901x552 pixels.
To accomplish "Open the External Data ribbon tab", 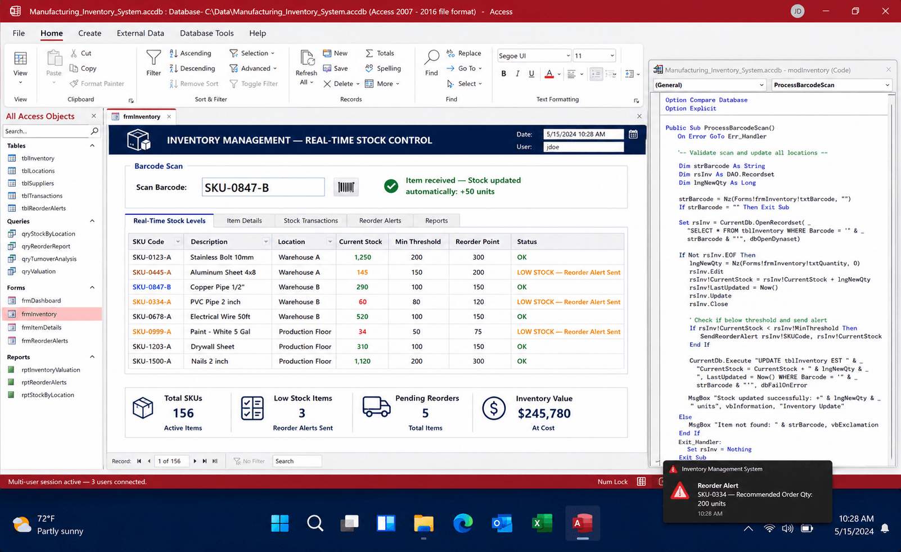I will tap(141, 33).
